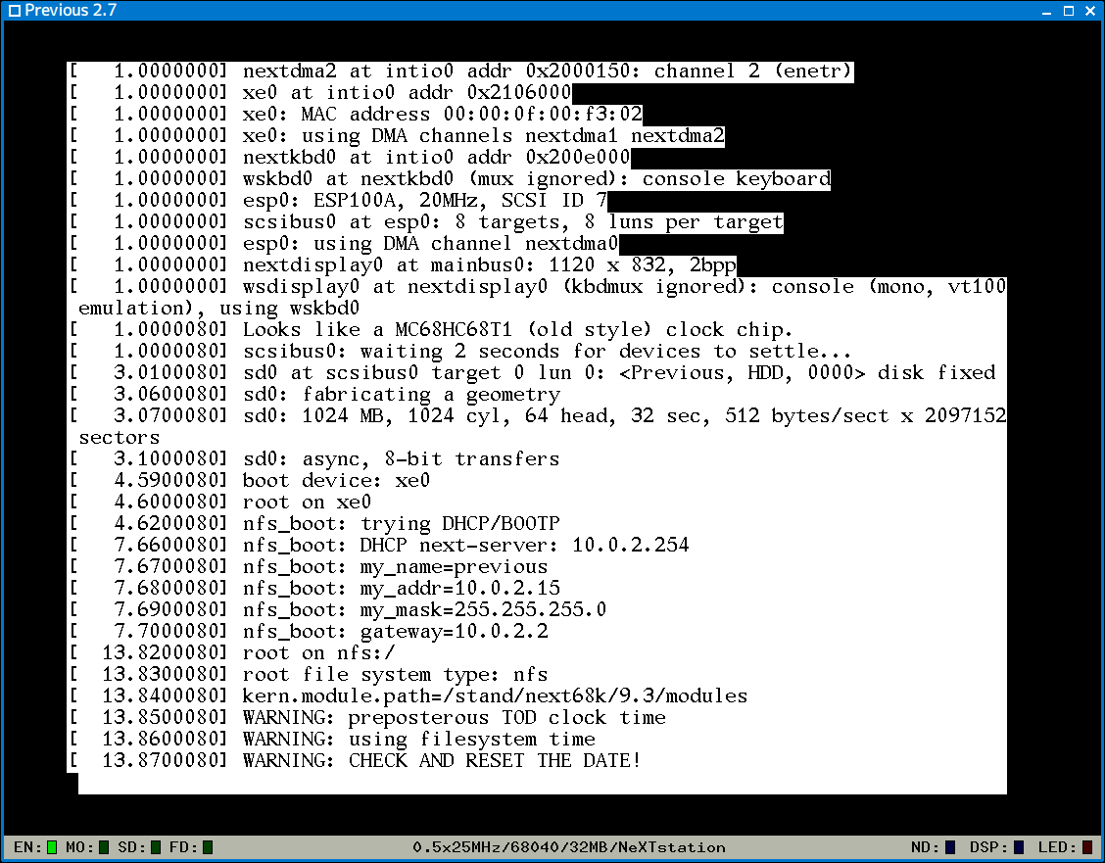This screenshot has height=863, width=1105.
Task: Click the line esp0: ESP100A, 20MHz, SCSI ID 7
Action: [338, 201]
